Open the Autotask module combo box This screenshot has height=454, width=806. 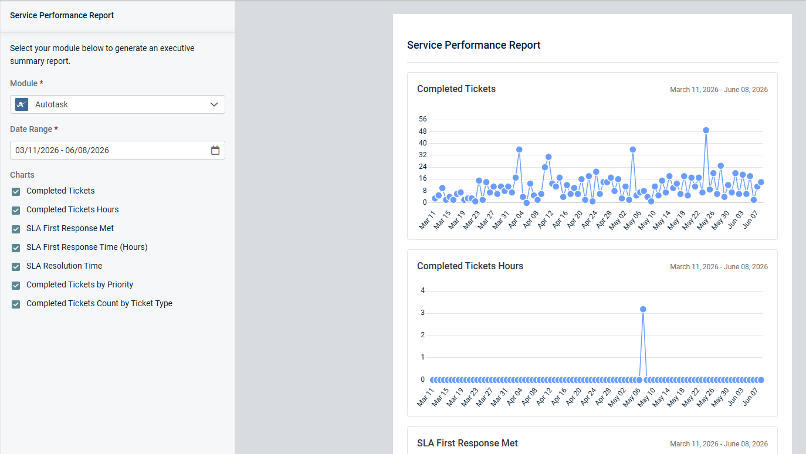(x=117, y=104)
